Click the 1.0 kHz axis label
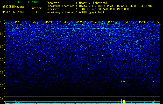This screenshot has width=163, height=104. [x=2, y=47]
